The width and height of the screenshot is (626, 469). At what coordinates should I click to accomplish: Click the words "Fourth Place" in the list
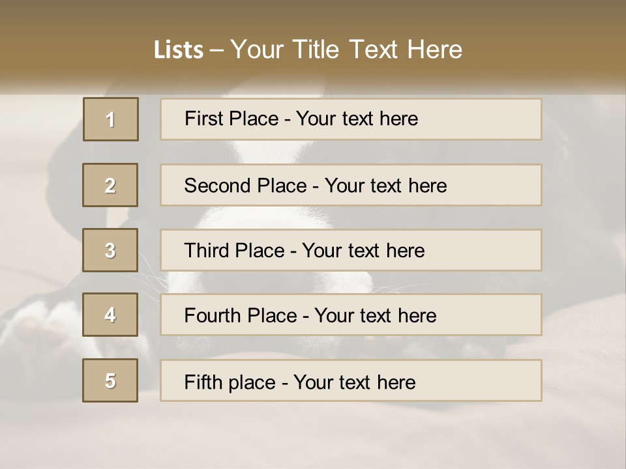239,316
